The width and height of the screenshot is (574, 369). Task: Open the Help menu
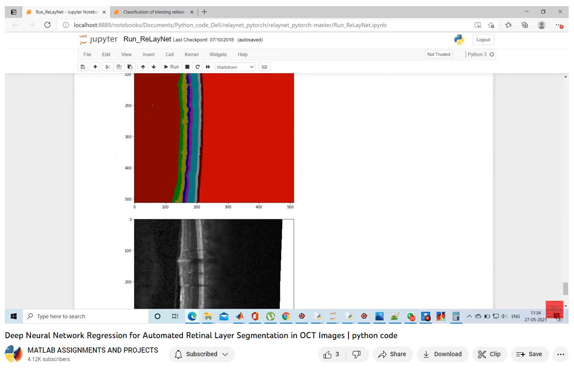[243, 54]
